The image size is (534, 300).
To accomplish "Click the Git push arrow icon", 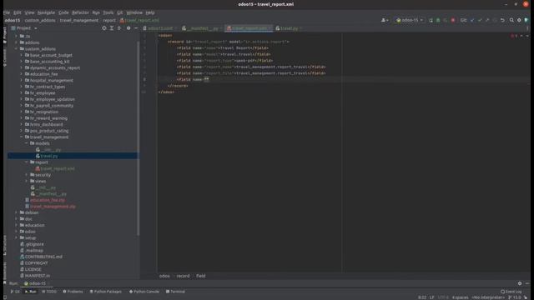I will (487, 20).
